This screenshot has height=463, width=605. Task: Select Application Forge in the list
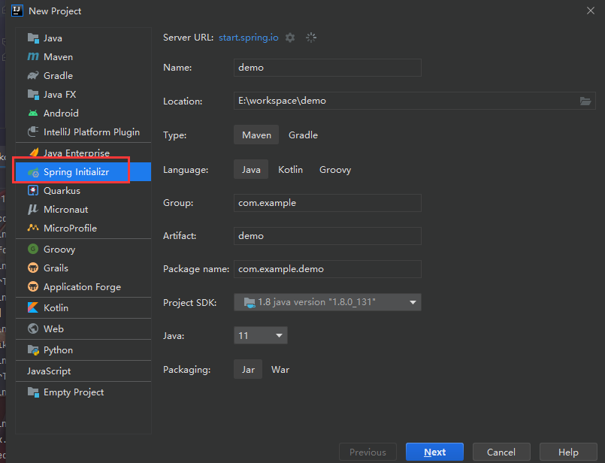click(83, 286)
